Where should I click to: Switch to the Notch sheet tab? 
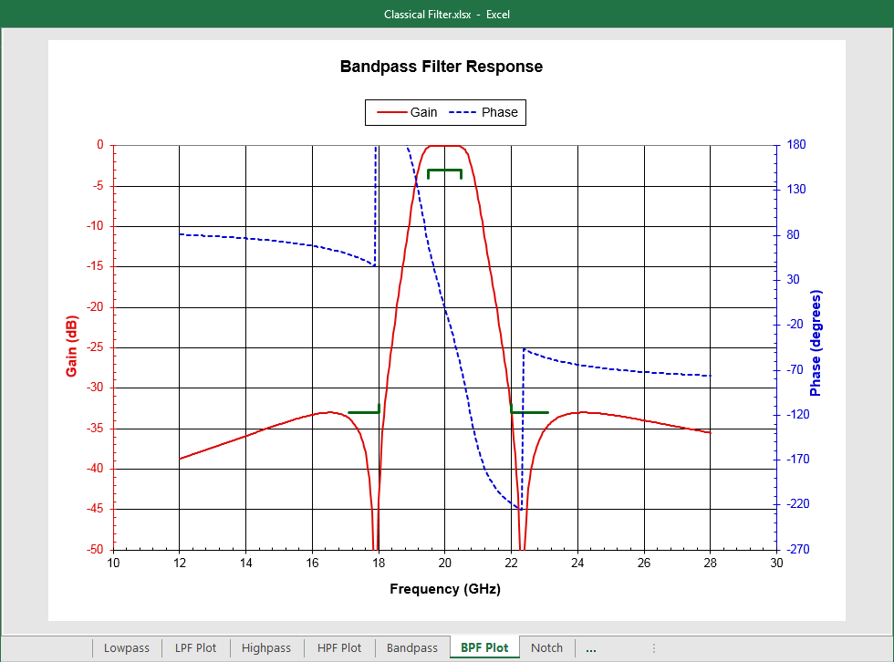point(546,648)
